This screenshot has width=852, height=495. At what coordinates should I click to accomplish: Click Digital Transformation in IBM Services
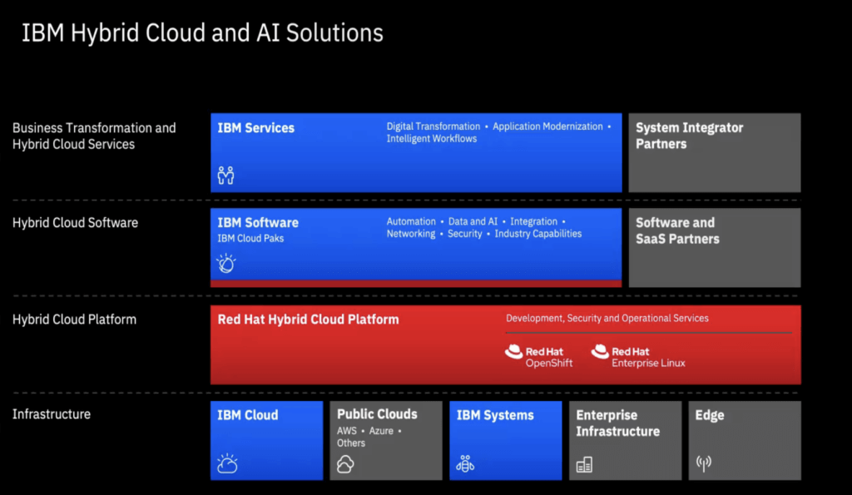[x=433, y=126]
